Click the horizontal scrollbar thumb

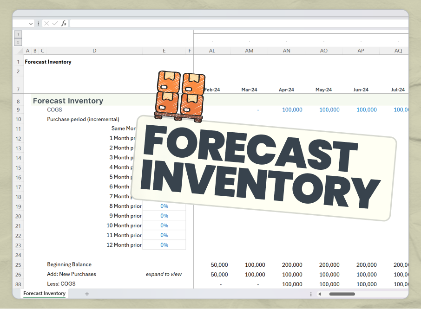[x=342, y=294]
